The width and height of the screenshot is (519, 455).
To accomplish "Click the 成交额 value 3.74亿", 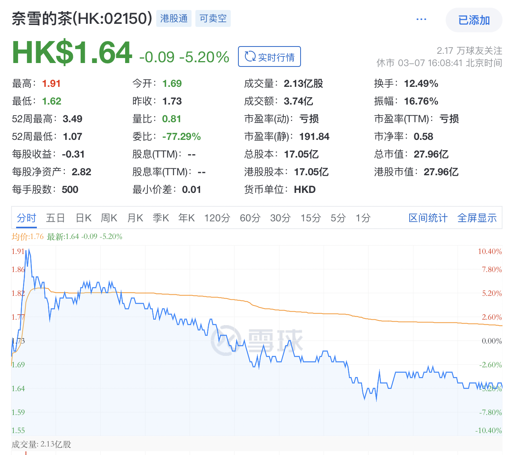I will (x=299, y=101).
